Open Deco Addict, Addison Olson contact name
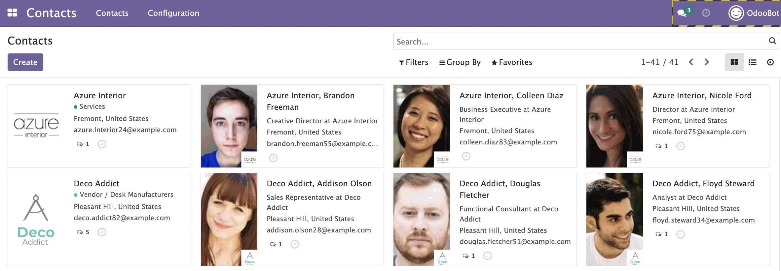Image resolution: width=781 pixels, height=271 pixels. pos(319,184)
